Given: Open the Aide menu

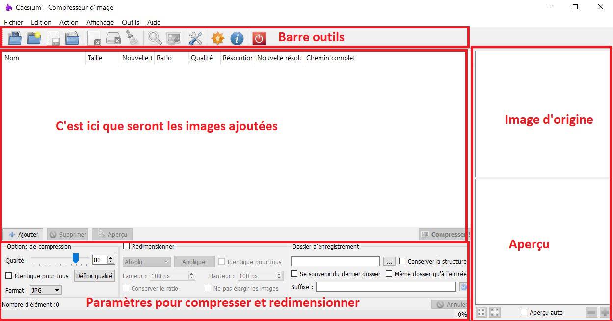Looking at the screenshot, I should pyautogui.click(x=154, y=22).
